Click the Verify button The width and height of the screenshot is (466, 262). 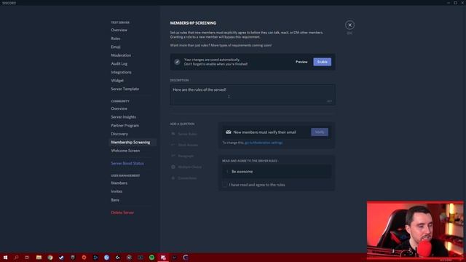click(320, 132)
